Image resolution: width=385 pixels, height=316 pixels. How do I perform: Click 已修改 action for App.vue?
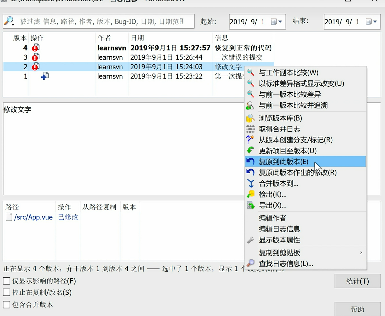[x=68, y=217]
